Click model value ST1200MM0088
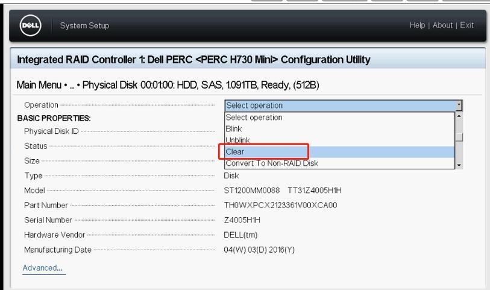Image resolution: width=490 pixels, height=290 pixels. click(251, 191)
